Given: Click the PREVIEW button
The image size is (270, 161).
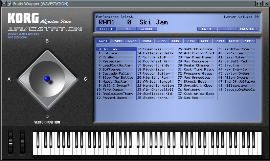Looking at the screenshot, I should (x=247, y=29).
